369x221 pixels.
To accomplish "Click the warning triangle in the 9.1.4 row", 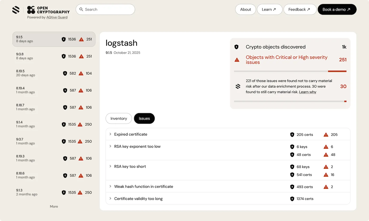I will click(80, 124).
